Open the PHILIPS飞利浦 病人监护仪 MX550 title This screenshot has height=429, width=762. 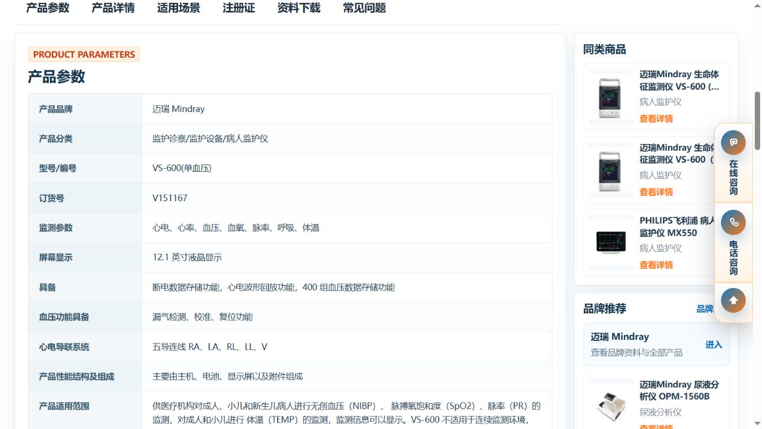(676, 227)
